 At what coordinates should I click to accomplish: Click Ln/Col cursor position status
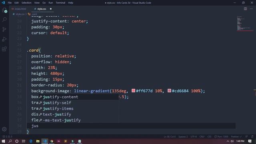pyautogui.click(x=170, y=137)
